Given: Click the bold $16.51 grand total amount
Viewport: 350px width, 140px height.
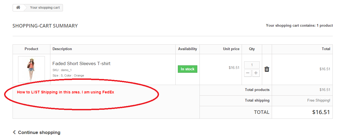Looking at the screenshot, I should coord(321,112).
